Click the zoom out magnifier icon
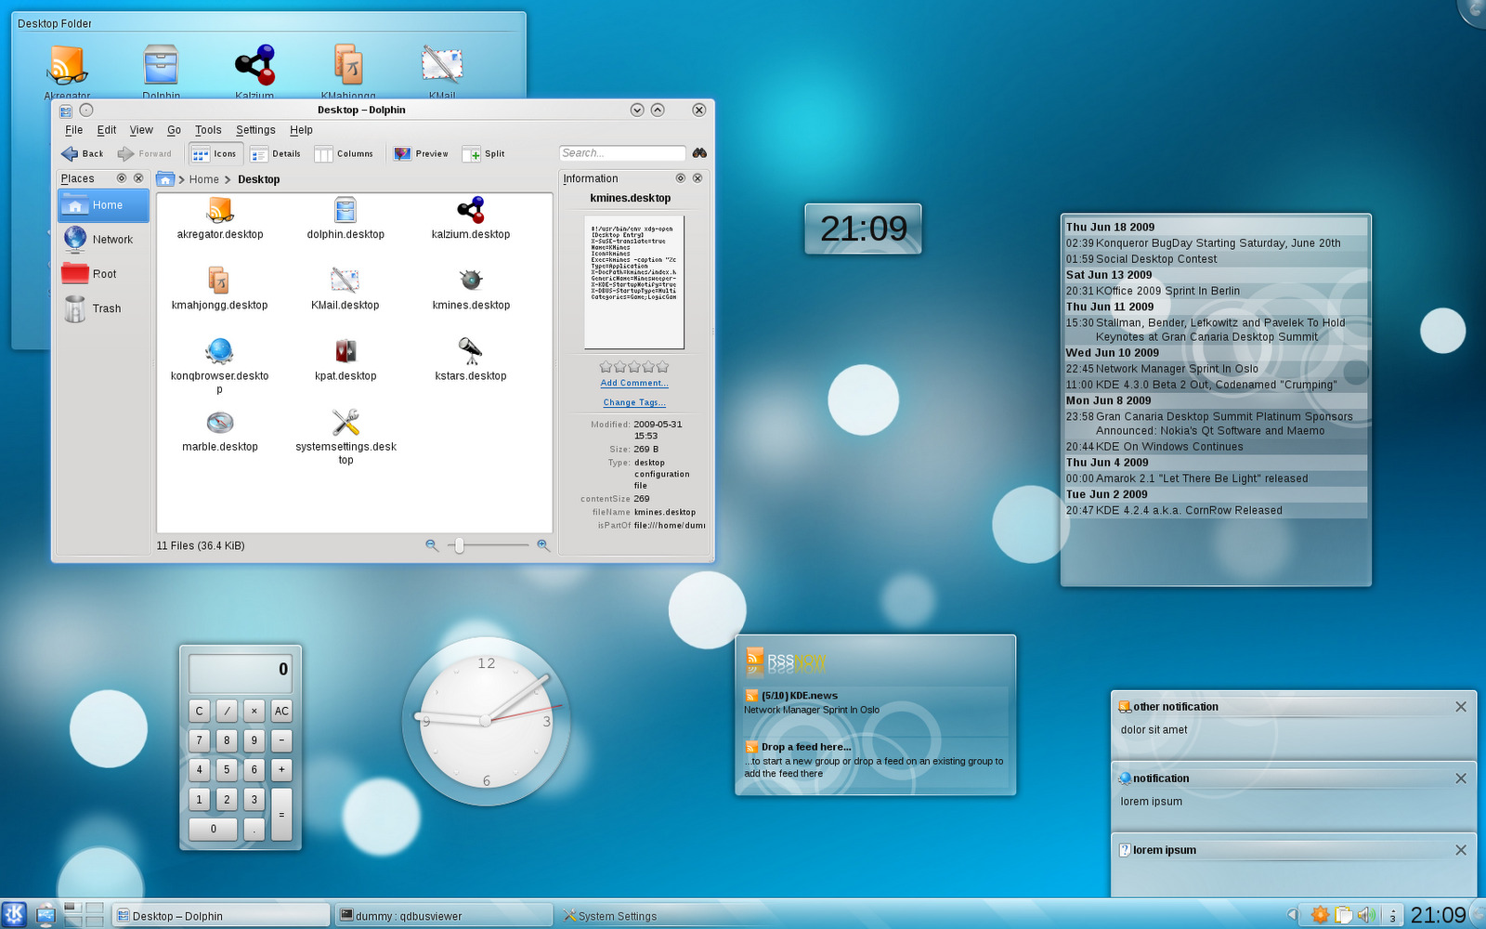The width and height of the screenshot is (1486, 929). pyautogui.click(x=432, y=545)
